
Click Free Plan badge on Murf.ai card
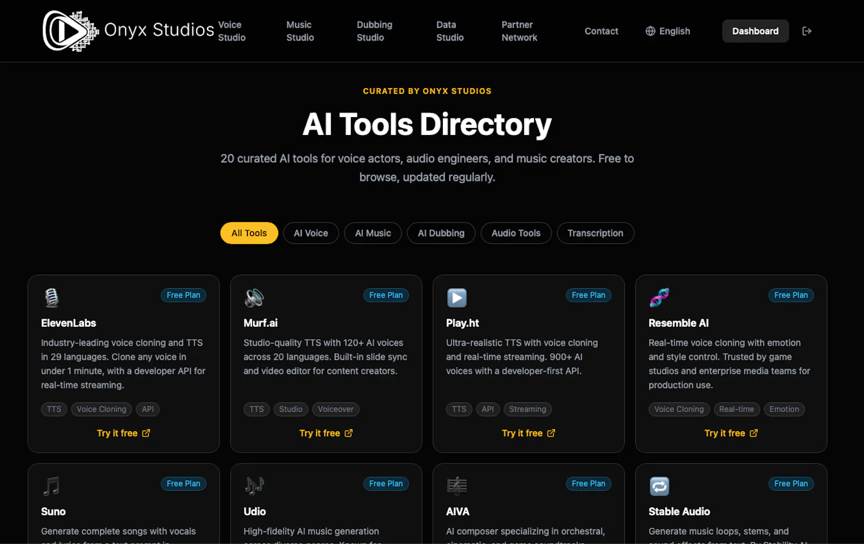click(x=386, y=295)
